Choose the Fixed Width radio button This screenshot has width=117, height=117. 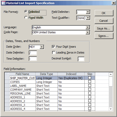(26, 17)
